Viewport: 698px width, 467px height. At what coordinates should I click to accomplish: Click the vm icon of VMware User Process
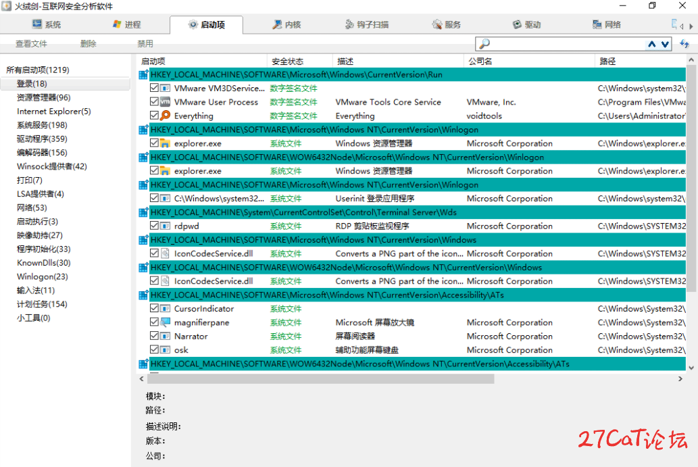click(x=165, y=102)
